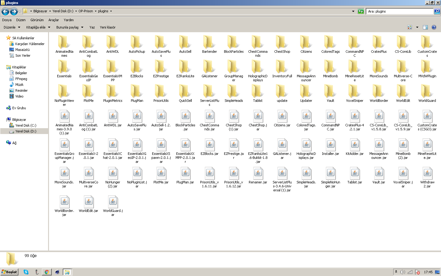
Task: Click the 'Ara: plugins' search field
Action: pyautogui.click(x=400, y=11)
